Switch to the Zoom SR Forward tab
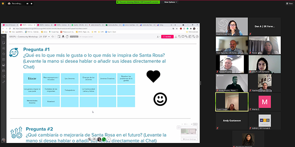295x147 pixels. [x=10, y=25]
